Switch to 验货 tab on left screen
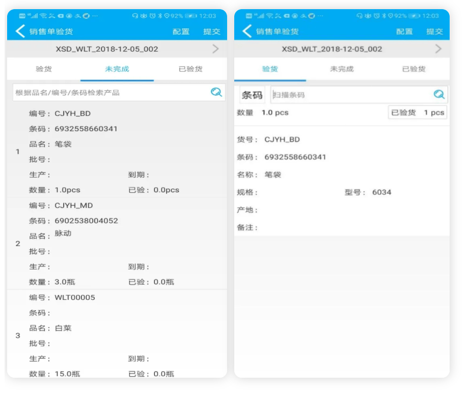469x394 pixels. pos(44,69)
